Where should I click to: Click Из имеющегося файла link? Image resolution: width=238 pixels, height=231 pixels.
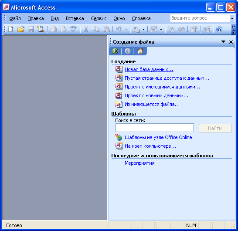tap(152, 104)
